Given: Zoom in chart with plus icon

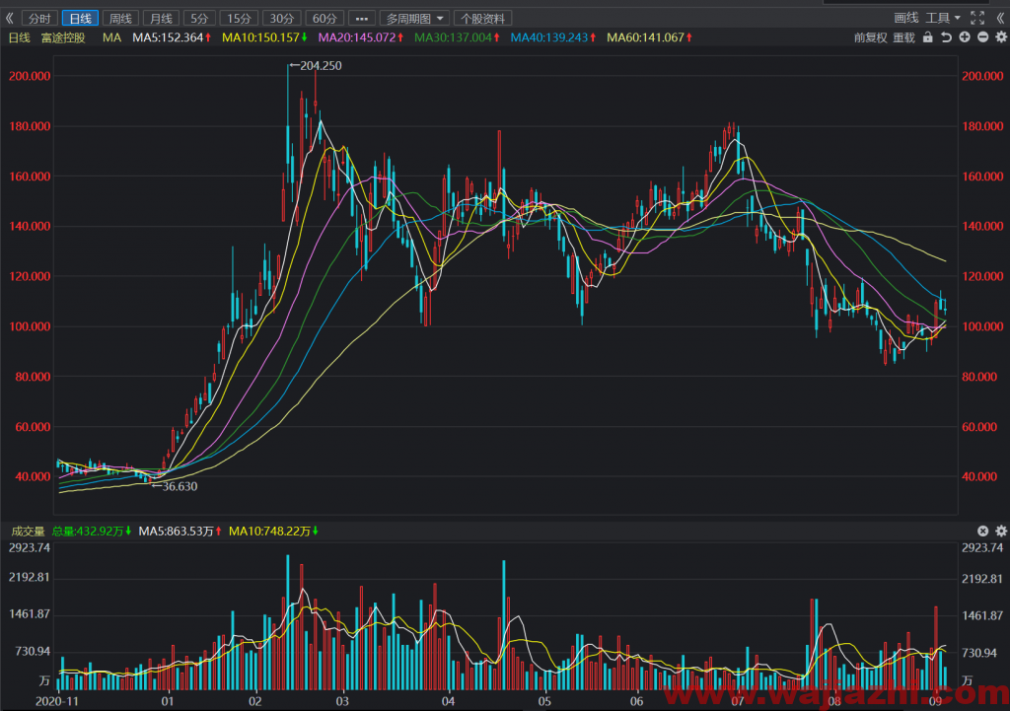Looking at the screenshot, I should click(x=965, y=37).
